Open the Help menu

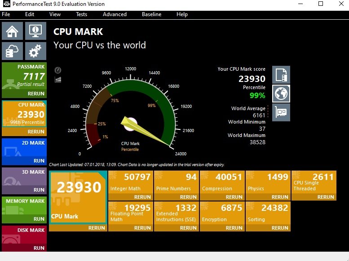[182, 14]
